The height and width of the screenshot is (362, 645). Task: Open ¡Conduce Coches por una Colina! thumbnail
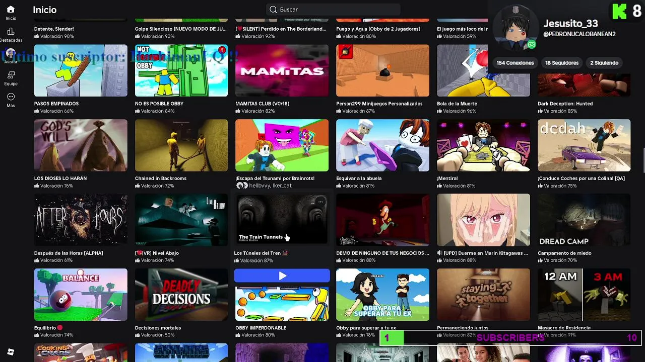[584, 145]
